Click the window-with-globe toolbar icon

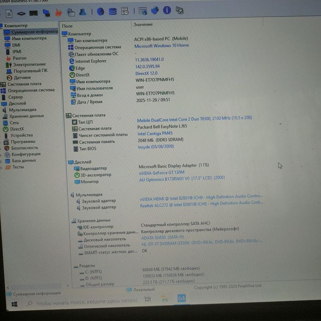143,11
